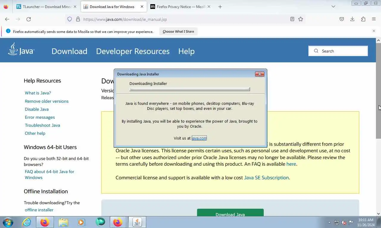Go back with the back arrow
Viewport: 381px width, 228px height.
point(7,19)
